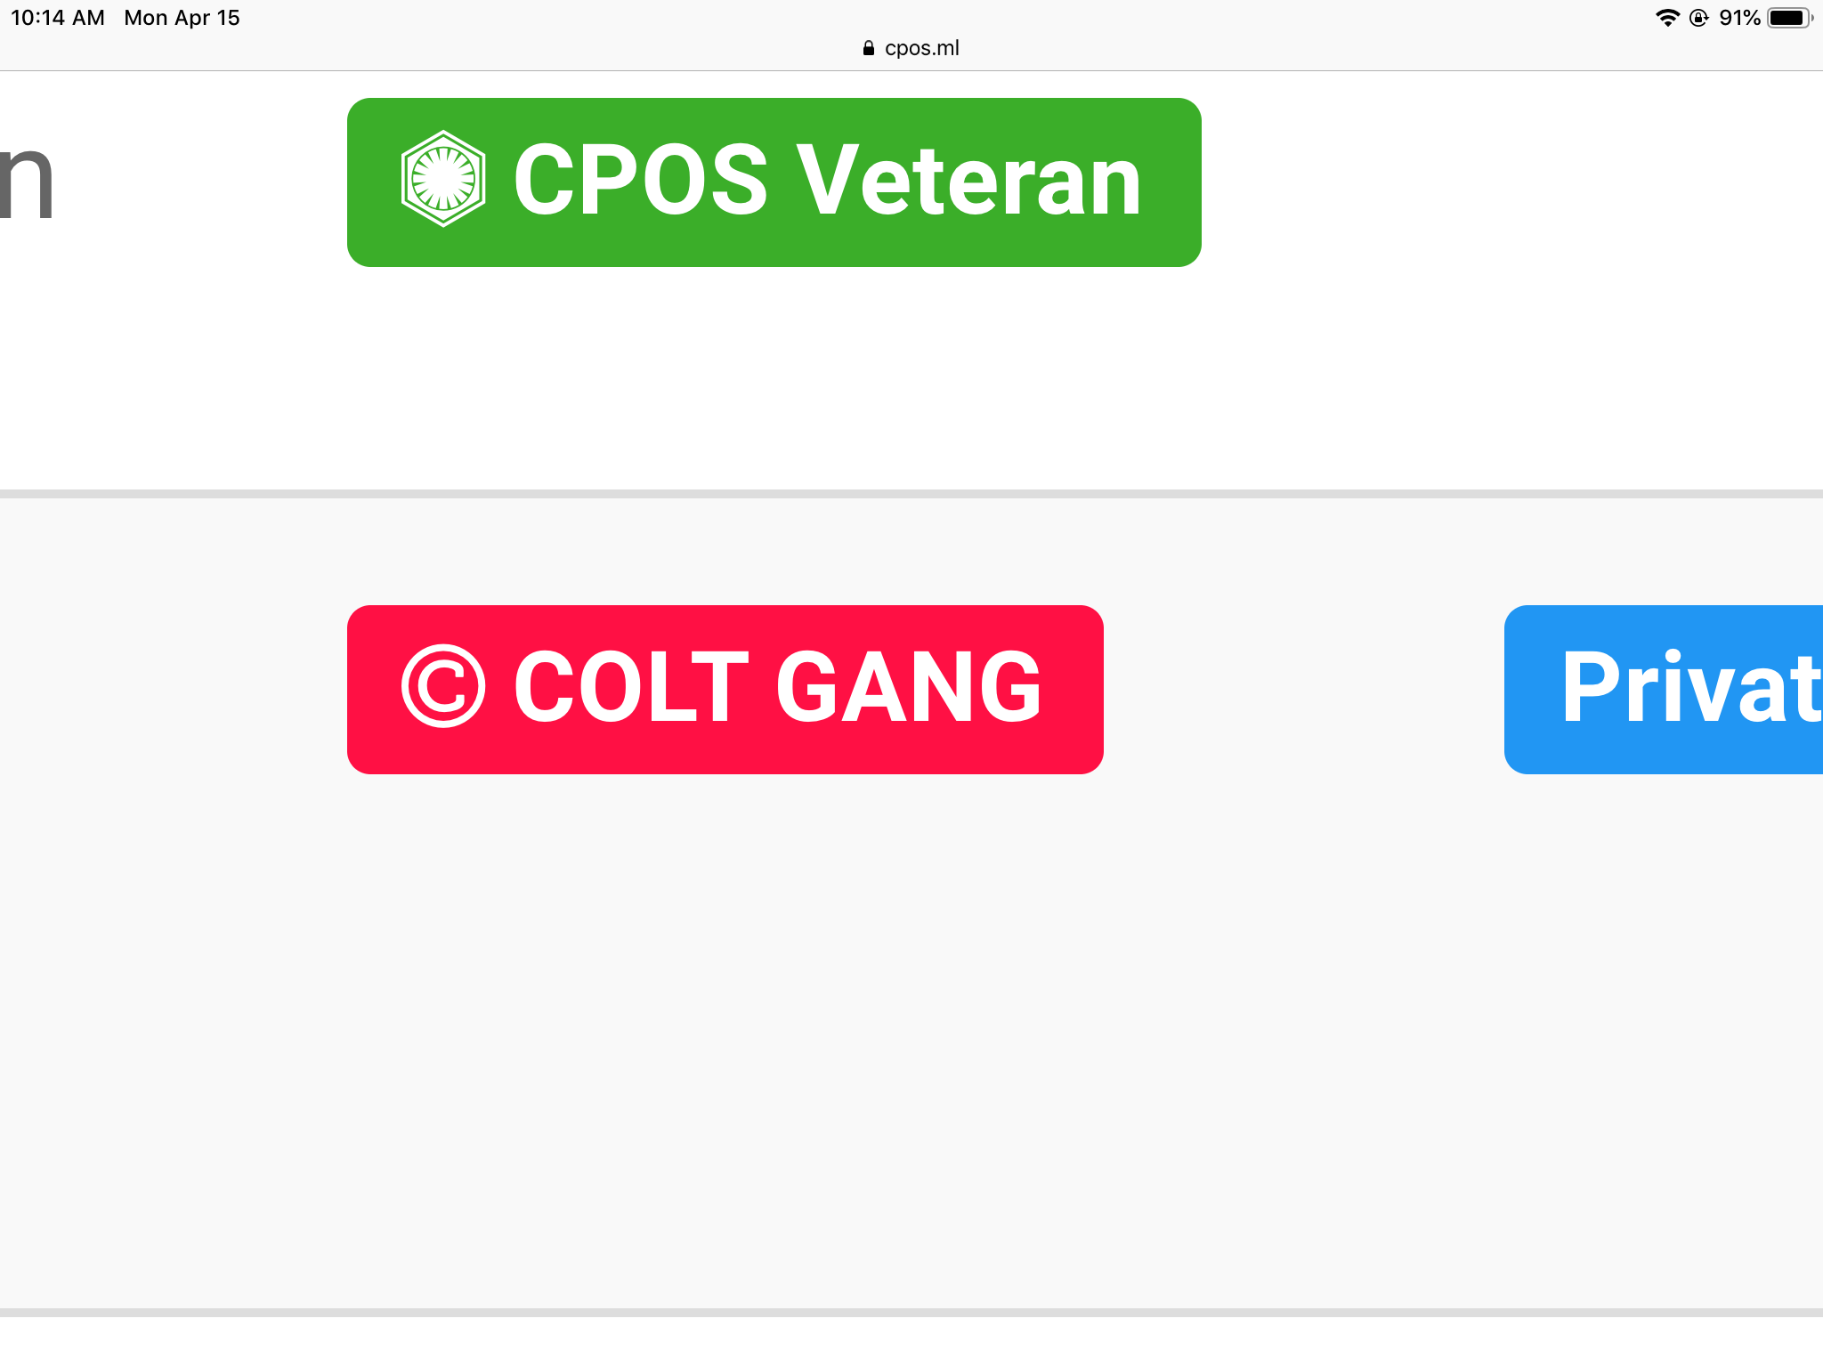Image resolution: width=1823 pixels, height=1367 pixels.
Task: Click the battery indicator icon
Action: click(x=1788, y=15)
